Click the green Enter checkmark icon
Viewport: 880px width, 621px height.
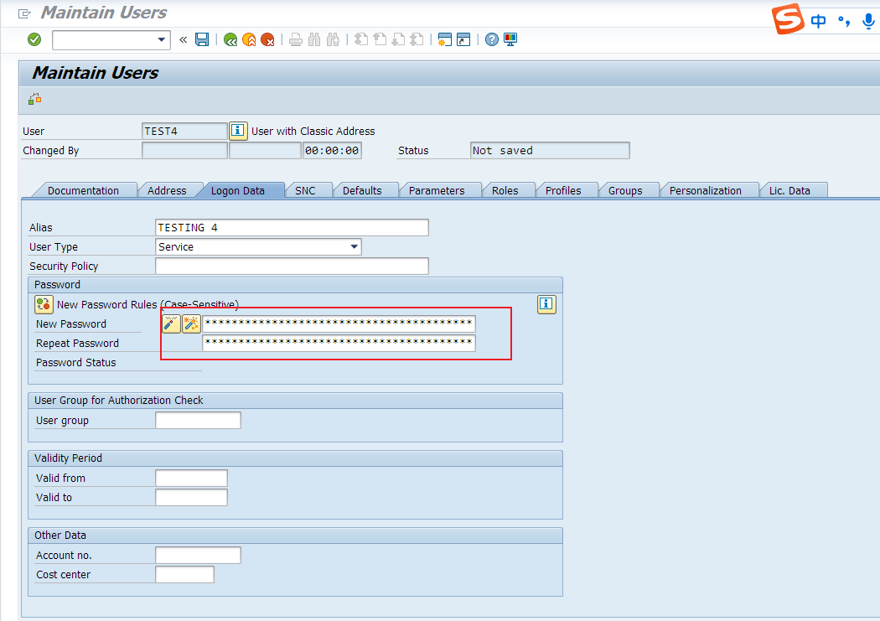(x=34, y=39)
